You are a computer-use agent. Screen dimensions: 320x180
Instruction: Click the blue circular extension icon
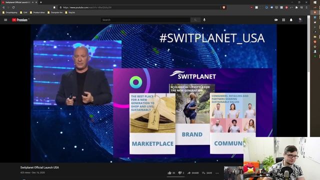(x=266, y=7)
